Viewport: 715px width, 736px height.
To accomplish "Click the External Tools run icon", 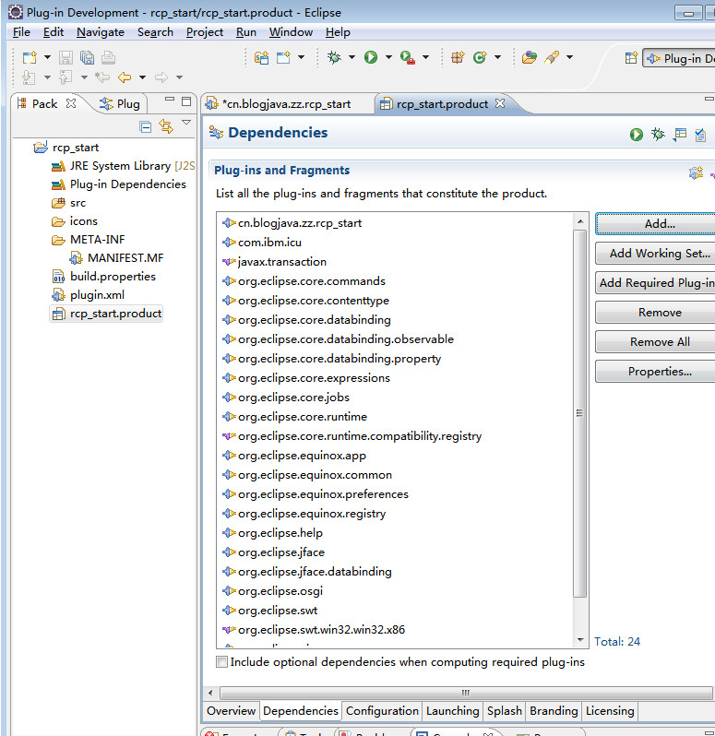I will click(408, 57).
